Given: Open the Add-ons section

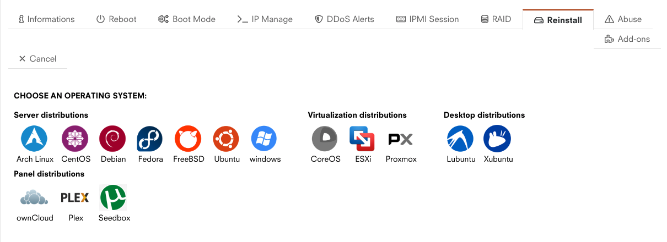Looking at the screenshot, I should [x=627, y=39].
